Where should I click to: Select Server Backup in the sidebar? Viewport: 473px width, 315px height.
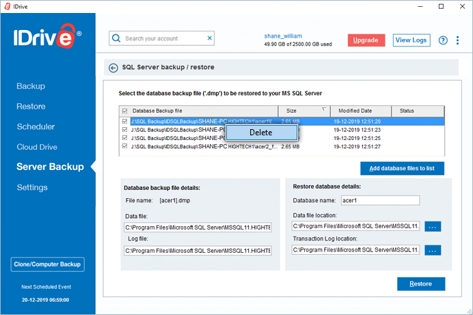50,167
